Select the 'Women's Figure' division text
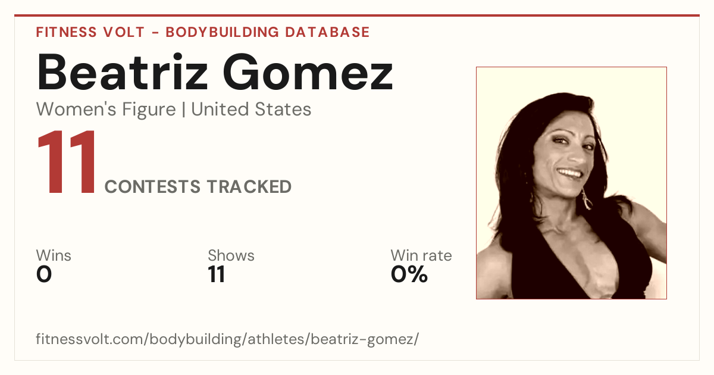Image resolution: width=714 pixels, height=375 pixels. pos(106,110)
